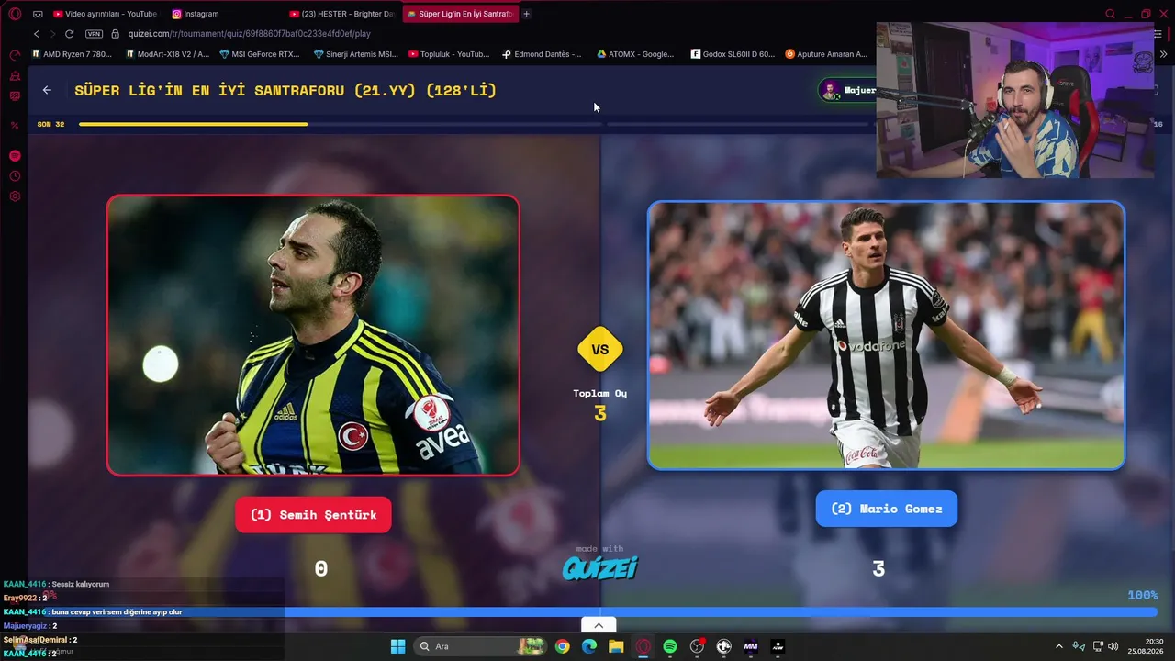Image resolution: width=1175 pixels, height=661 pixels.
Task: Click the 'made with QUIZEI' logo
Action: pyautogui.click(x=600, y=563)
